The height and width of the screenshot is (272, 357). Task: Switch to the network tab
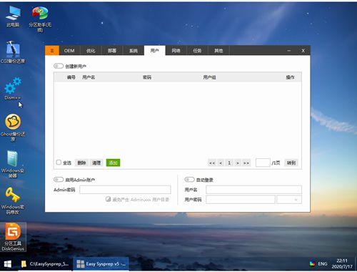click(176, 51)
